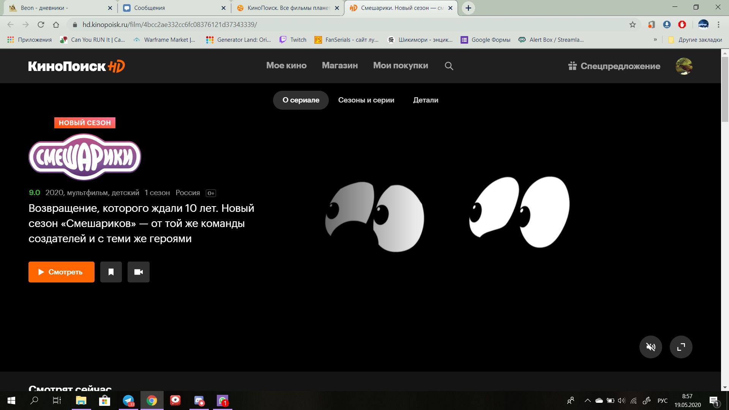Watch the trailer via camera icon button
The image size is (729, 410).
pos(139,272)
